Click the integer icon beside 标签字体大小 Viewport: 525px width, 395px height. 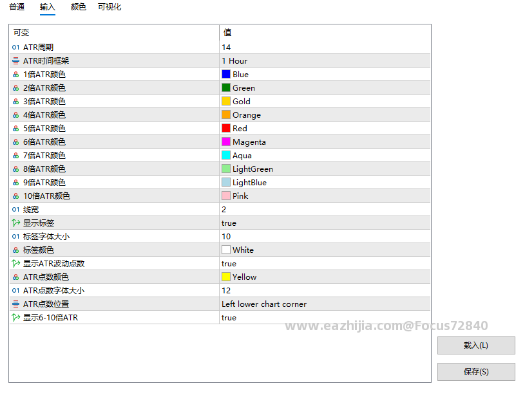(15, 237)
